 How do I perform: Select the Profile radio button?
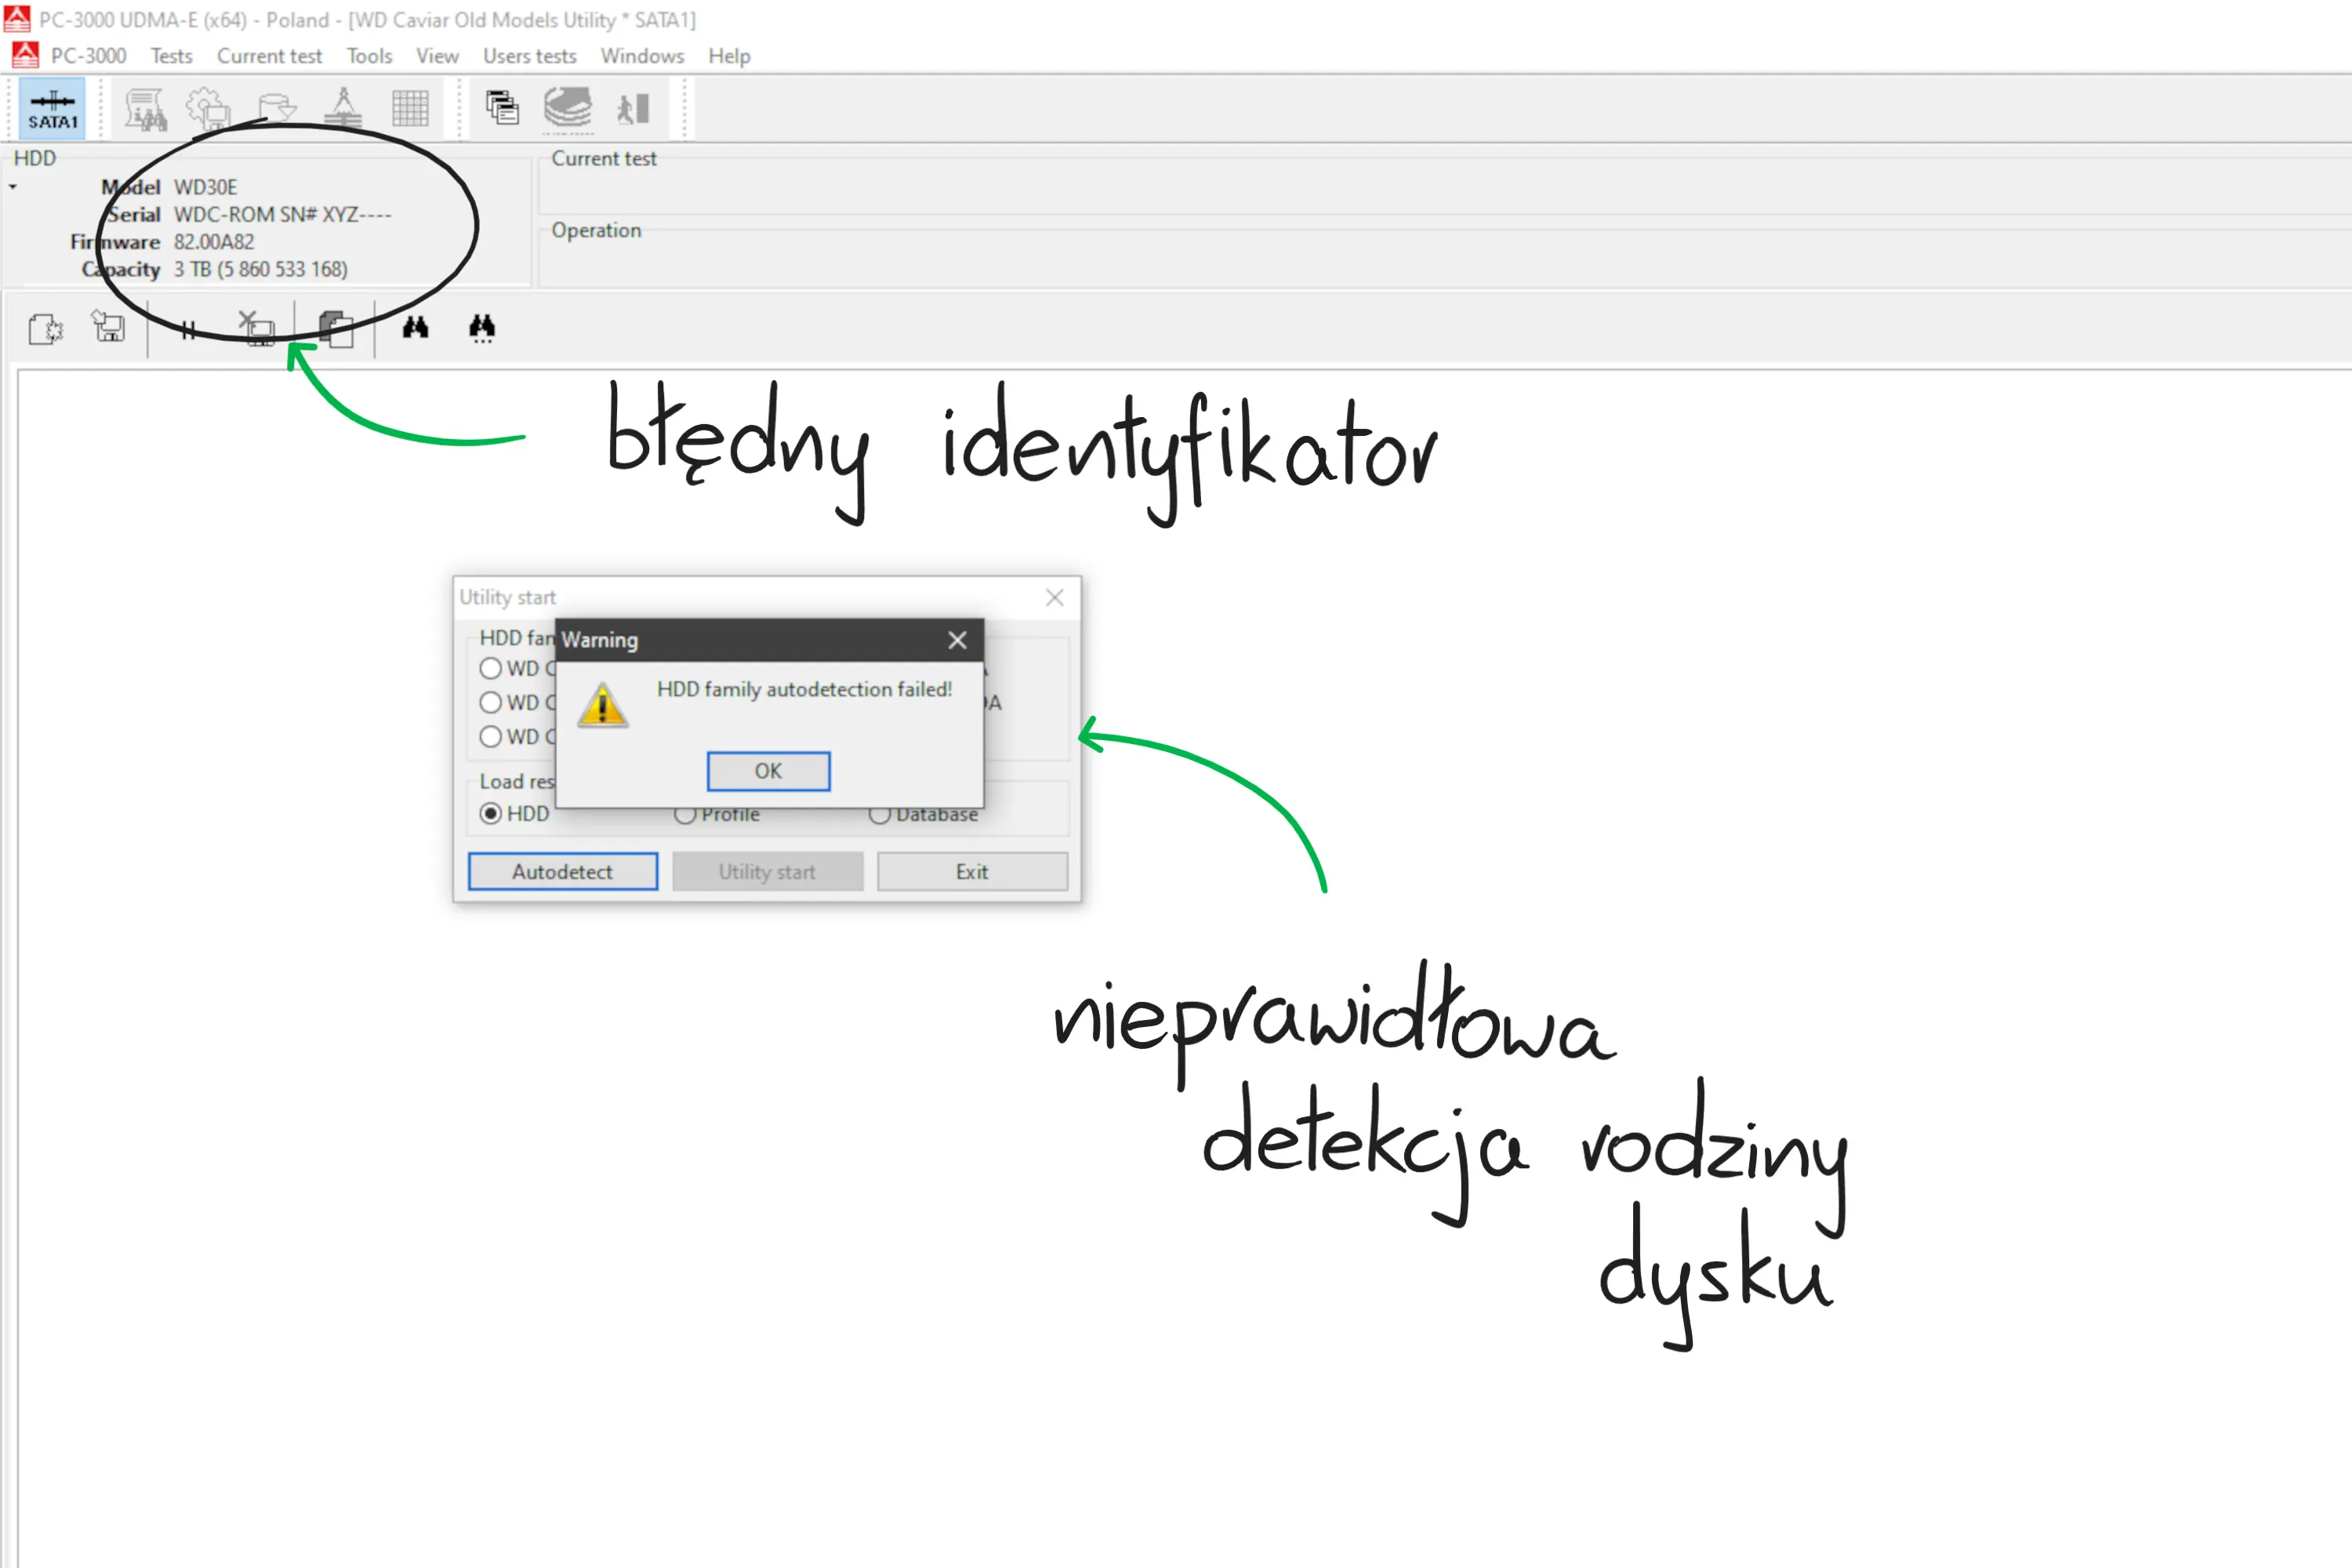[x=718, y=815]
